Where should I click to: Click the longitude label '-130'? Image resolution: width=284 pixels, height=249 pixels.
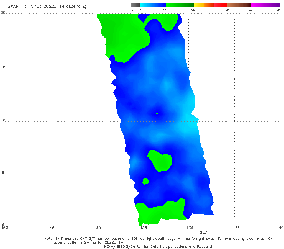pos(188,228)
